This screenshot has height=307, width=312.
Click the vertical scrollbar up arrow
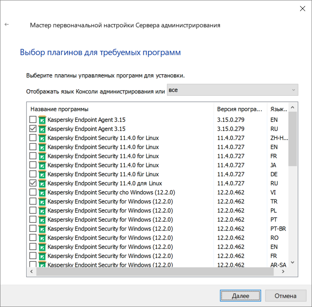tap(292, 108)
